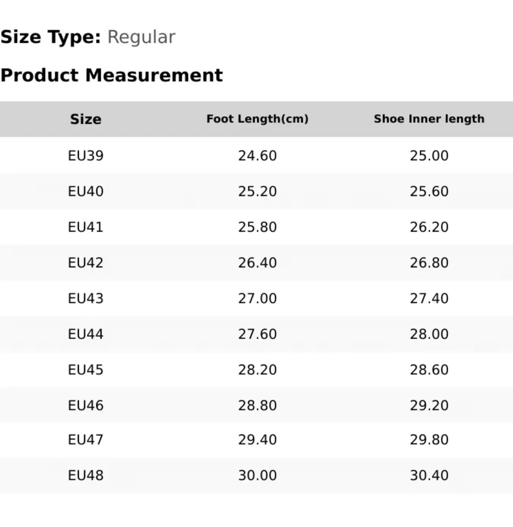Click shoe inner length value 30.40
Viewport: 513px width, 527px height.
click(x=429, y=475)
